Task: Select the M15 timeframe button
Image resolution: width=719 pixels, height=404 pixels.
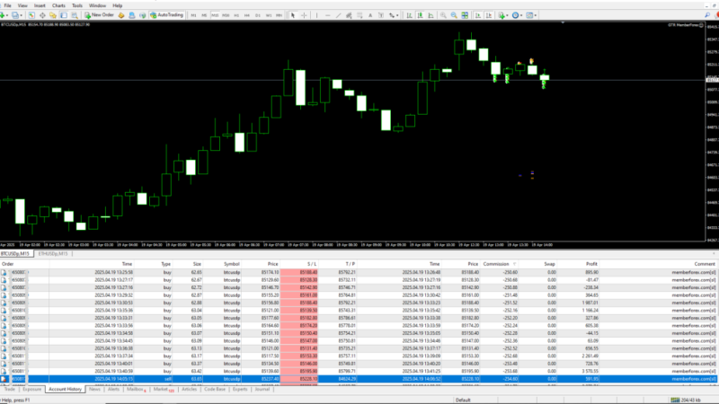Action: pos(215,15)
